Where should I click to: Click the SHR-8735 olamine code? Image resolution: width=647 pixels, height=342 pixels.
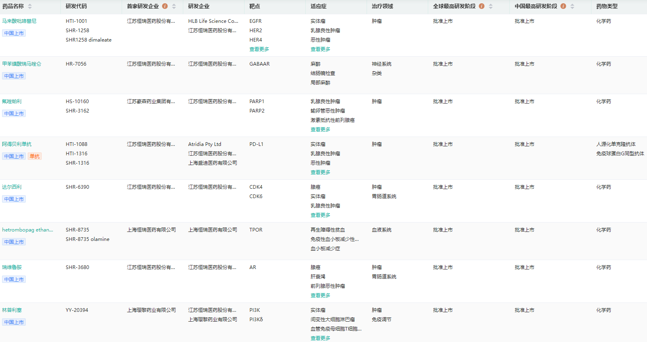coord(87,239)
